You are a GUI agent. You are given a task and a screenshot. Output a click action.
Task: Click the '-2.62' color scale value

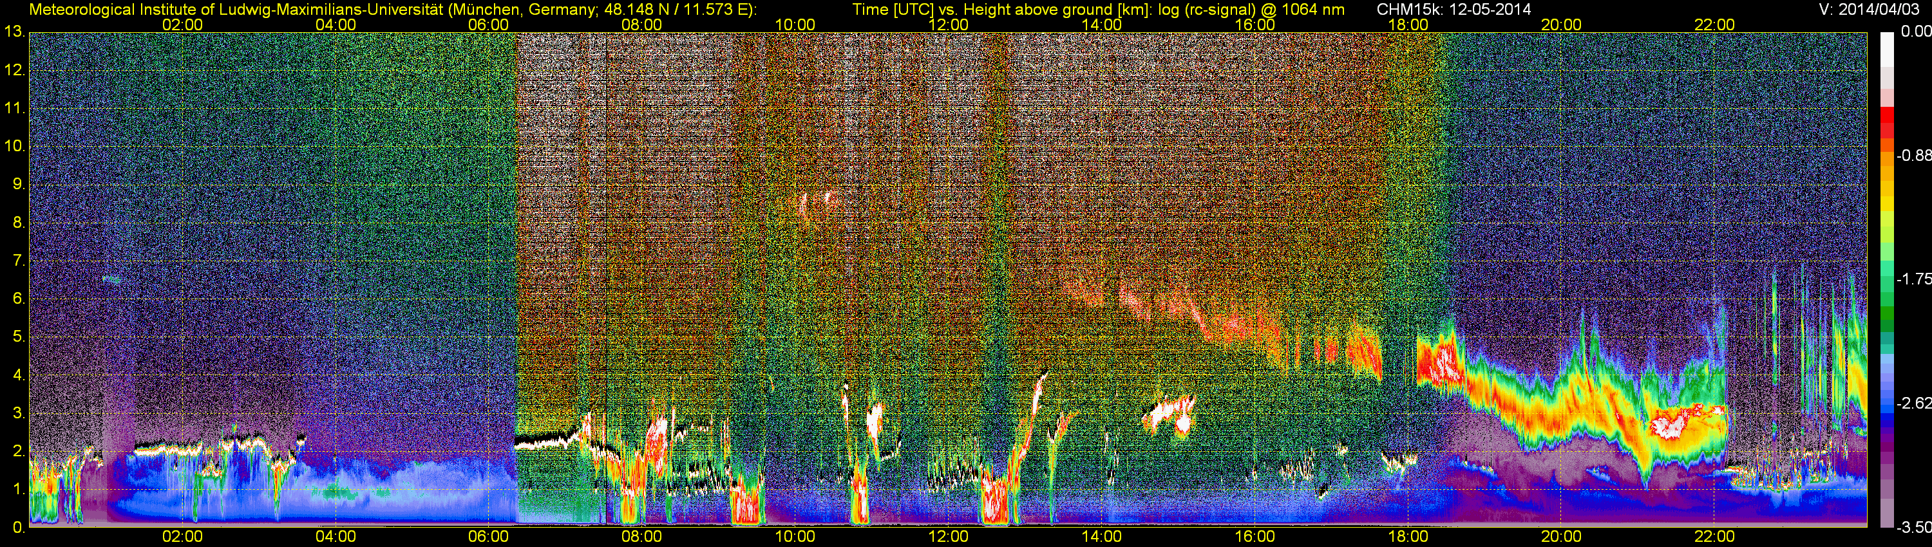point(1914,403)
